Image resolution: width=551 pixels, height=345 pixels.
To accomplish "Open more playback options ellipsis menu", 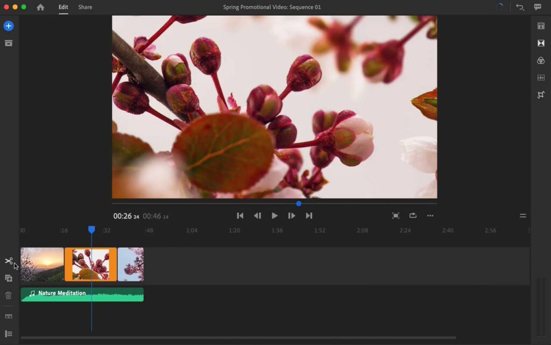I will pyautogui.click(x=430, y=216).
